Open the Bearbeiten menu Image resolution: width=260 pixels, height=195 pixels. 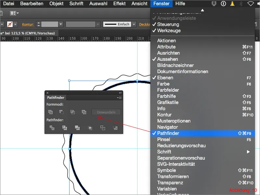pyautogui.click(x=32, y=4)
